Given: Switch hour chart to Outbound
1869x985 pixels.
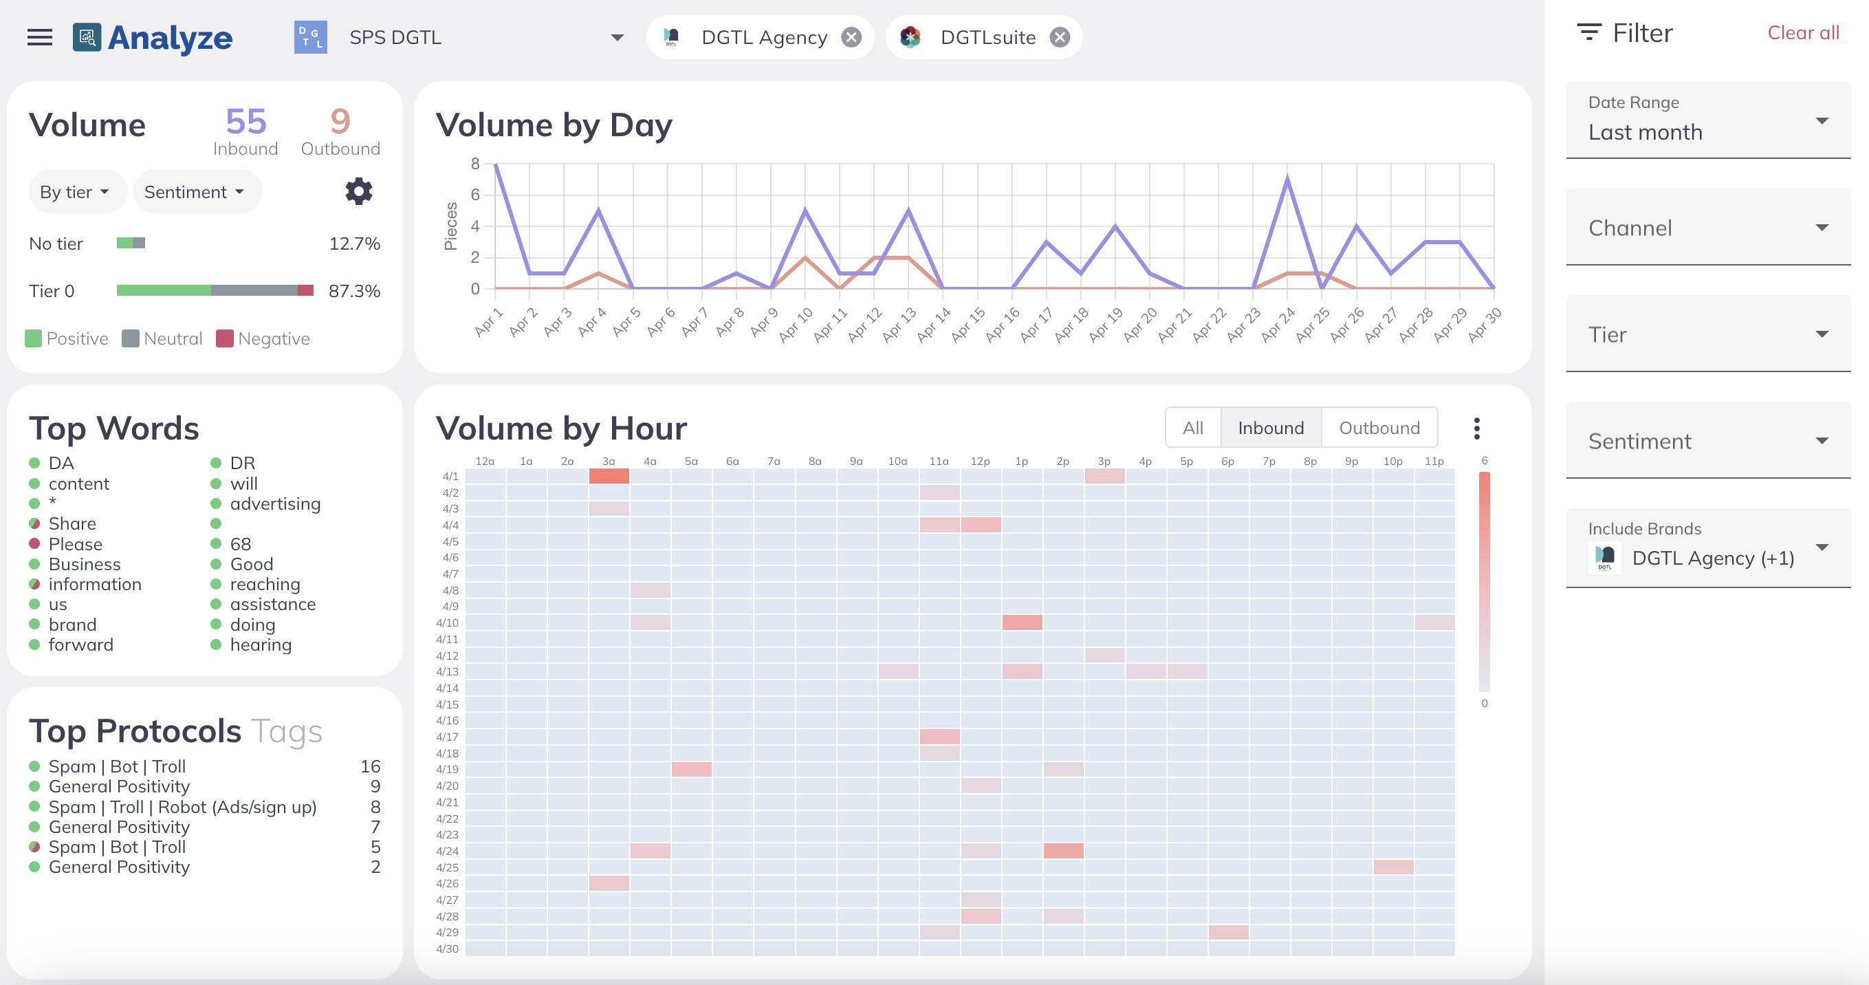Looking at the screenshot, I should [1379, 429].
